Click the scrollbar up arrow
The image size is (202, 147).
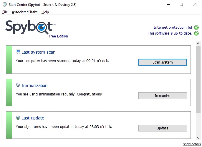pos(198,43)
